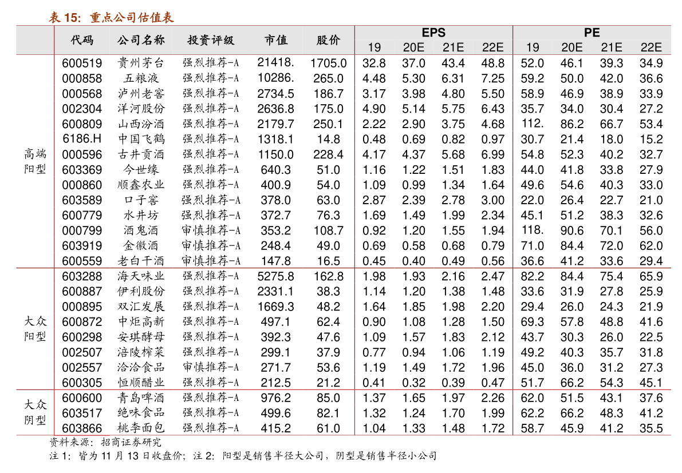682x473 pixels.
Task: Select company name 酒鬼酒
Action: click(x=141, y=230)
